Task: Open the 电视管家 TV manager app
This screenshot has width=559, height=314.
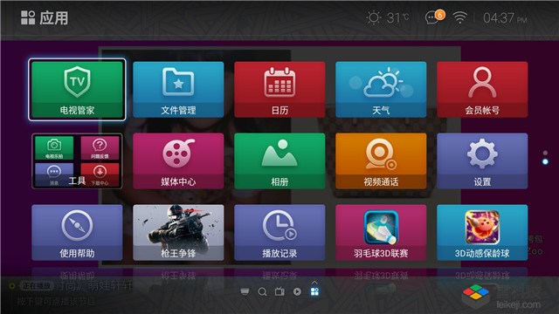Action: coord(77,90)
